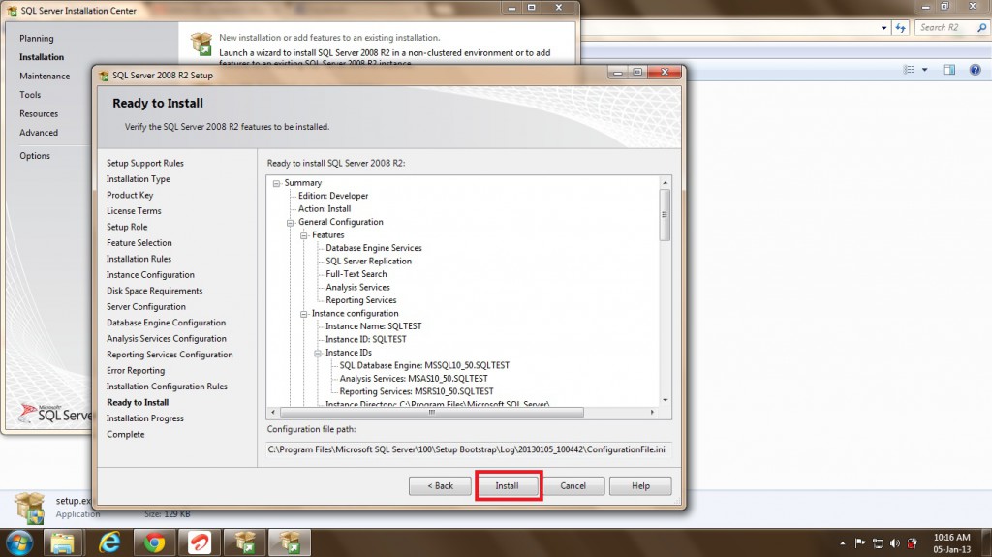Launch Google Chrome from the taskbar

(155, 542)
